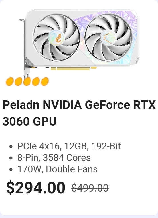Click the $294.00 sale price

[x=36, y=187]
